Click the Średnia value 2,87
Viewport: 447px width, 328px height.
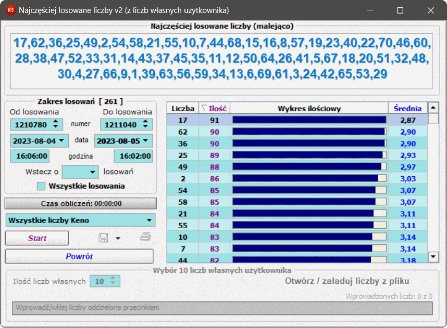pos(407,120)
